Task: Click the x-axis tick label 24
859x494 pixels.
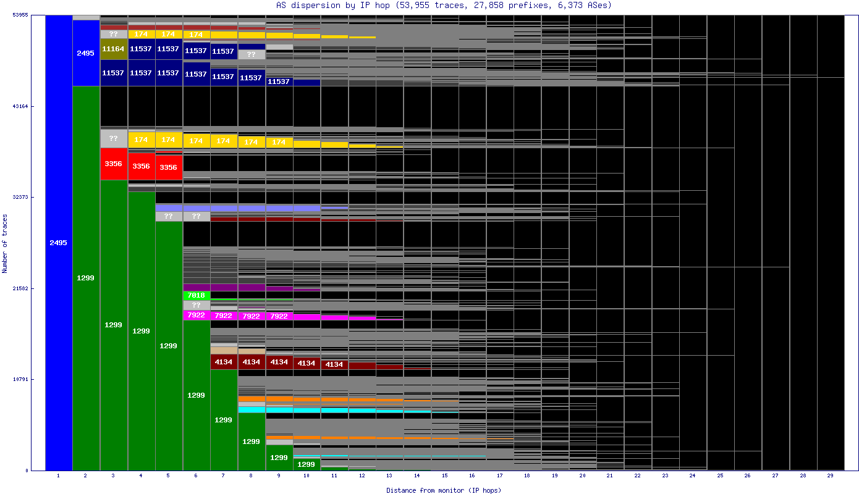Action: pyautogui.click(x=693, y=476)
